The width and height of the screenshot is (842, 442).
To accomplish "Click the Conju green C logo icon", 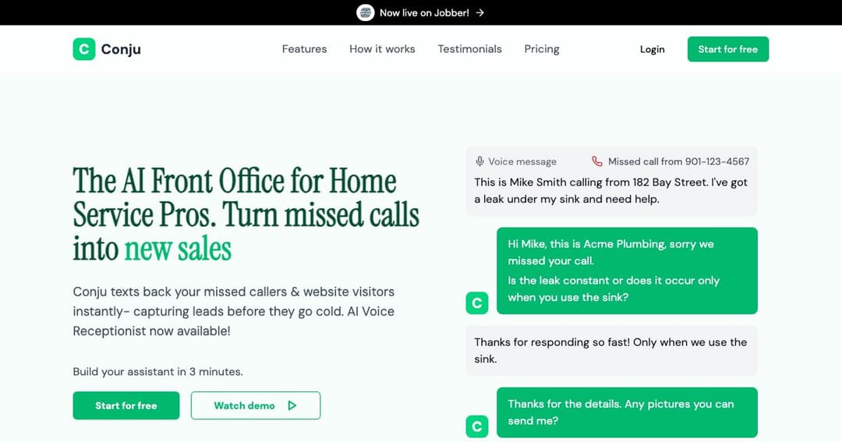I will [83, 49].
